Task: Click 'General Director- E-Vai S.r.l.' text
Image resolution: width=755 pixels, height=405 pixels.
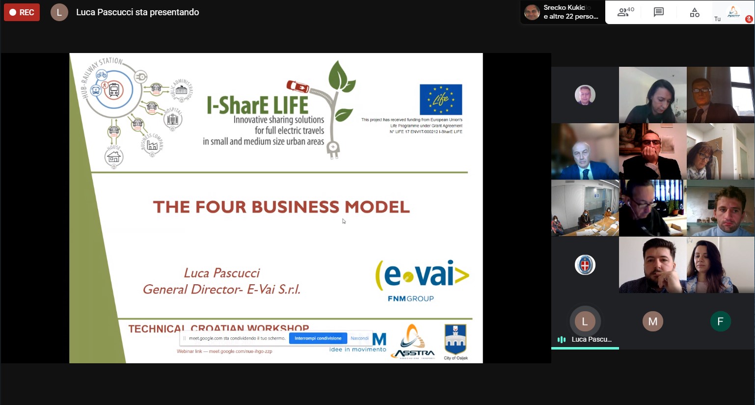Action: pos(221,290)
